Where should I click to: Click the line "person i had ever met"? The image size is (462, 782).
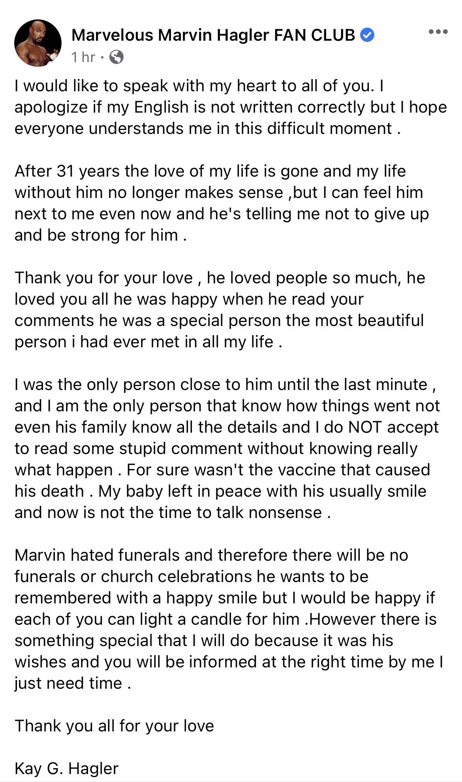[148, 342]
